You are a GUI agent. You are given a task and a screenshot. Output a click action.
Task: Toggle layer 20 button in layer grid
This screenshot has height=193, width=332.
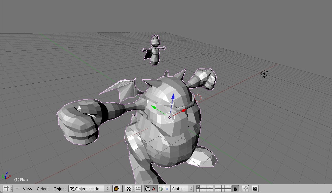[x=229, y=190]
